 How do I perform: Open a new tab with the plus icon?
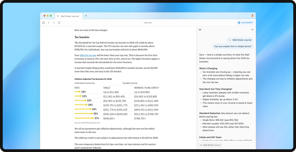pos(86,16)
